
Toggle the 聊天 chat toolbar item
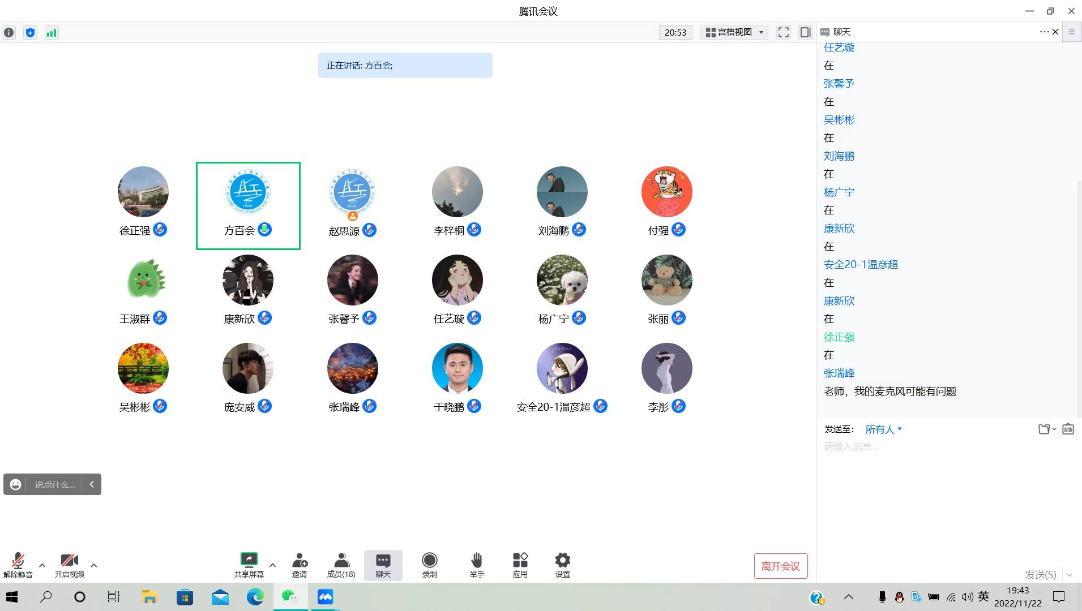[x=383, y=560]
